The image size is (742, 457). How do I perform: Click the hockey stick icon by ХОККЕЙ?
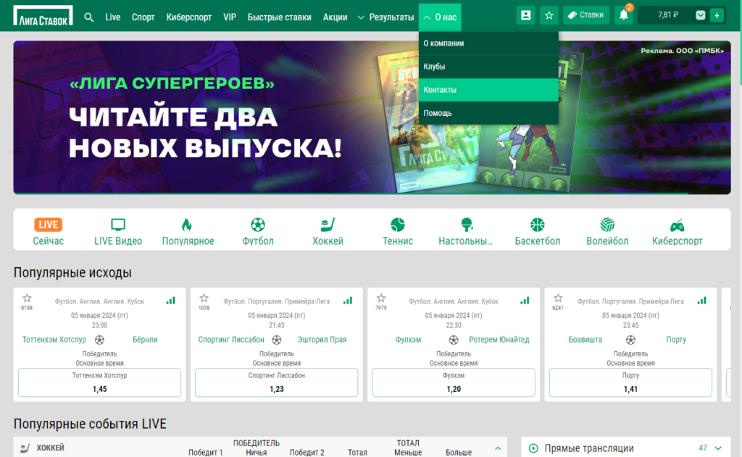coord(25,448)
